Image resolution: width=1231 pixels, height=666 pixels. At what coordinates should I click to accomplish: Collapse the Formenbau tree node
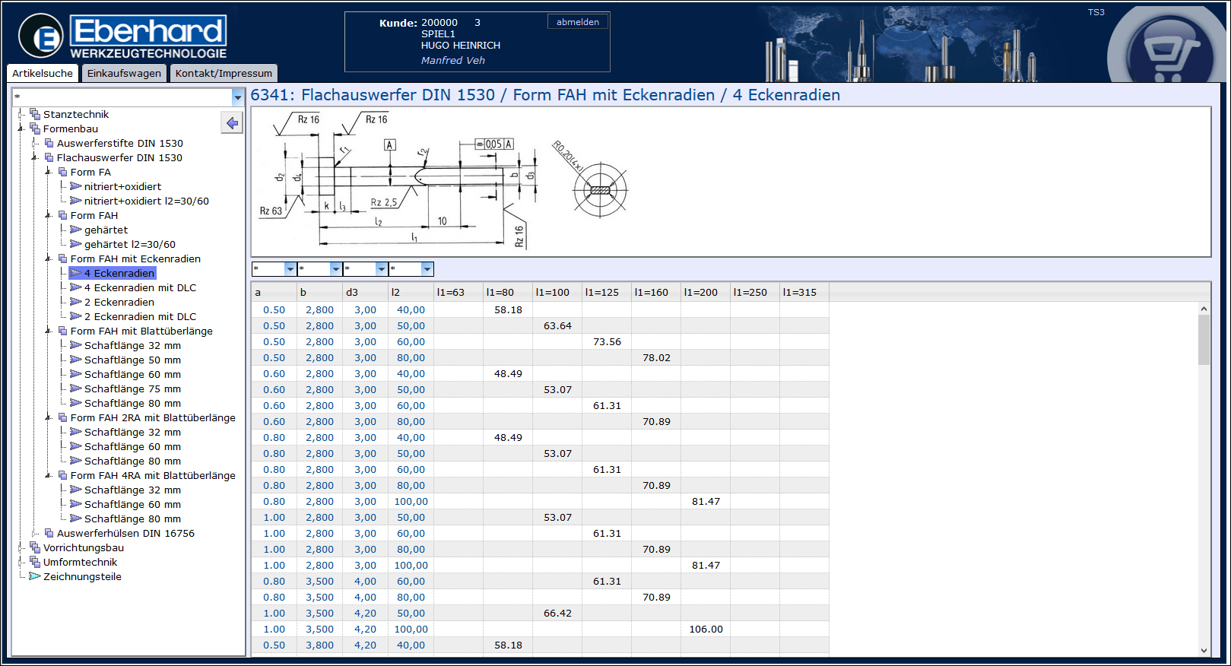tap(21, 128)
